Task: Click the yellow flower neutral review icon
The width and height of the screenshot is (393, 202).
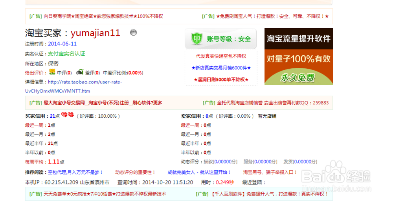Action: (52, 72)
